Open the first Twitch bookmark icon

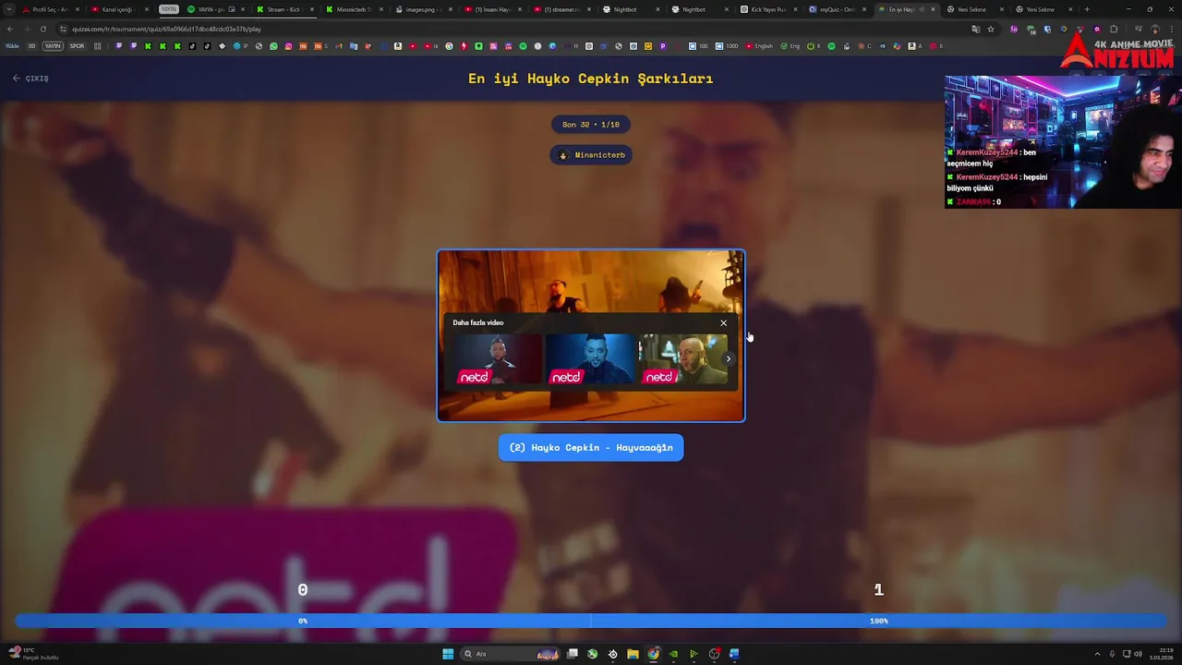118,46
